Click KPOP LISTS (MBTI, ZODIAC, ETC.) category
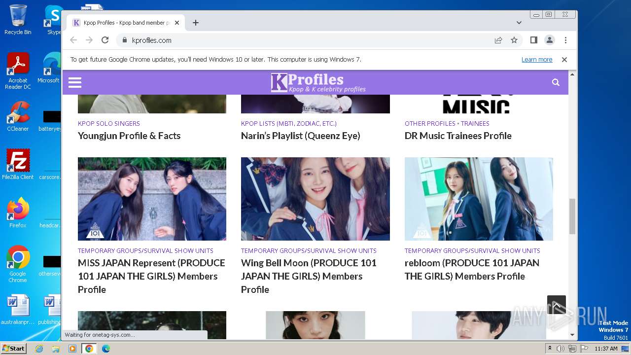The image size is (631, 355). click(x=289, y=123)
